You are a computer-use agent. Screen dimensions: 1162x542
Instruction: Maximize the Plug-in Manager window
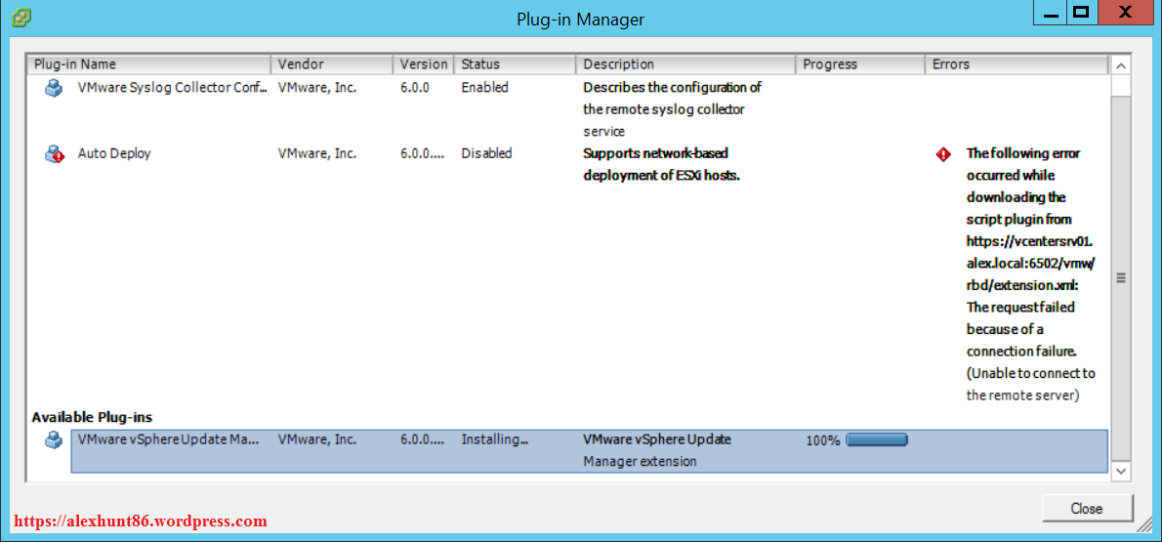(x=1080, y=13)
